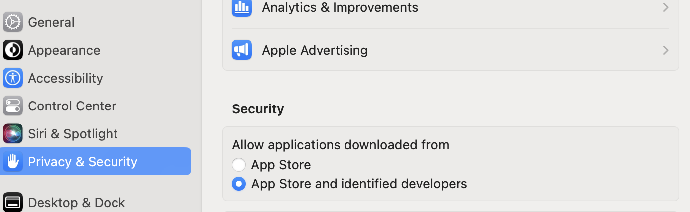Expand Analytics & Improvements chevron arrow
690x212 pixels.
click(665, 7)
